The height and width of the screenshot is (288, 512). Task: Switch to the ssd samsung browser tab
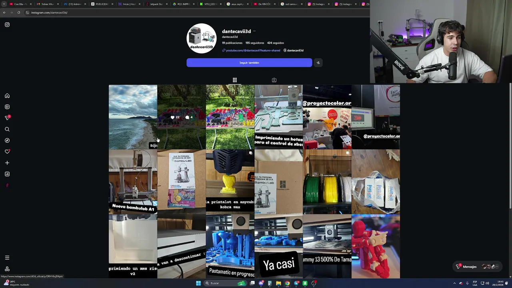[291, 4]
